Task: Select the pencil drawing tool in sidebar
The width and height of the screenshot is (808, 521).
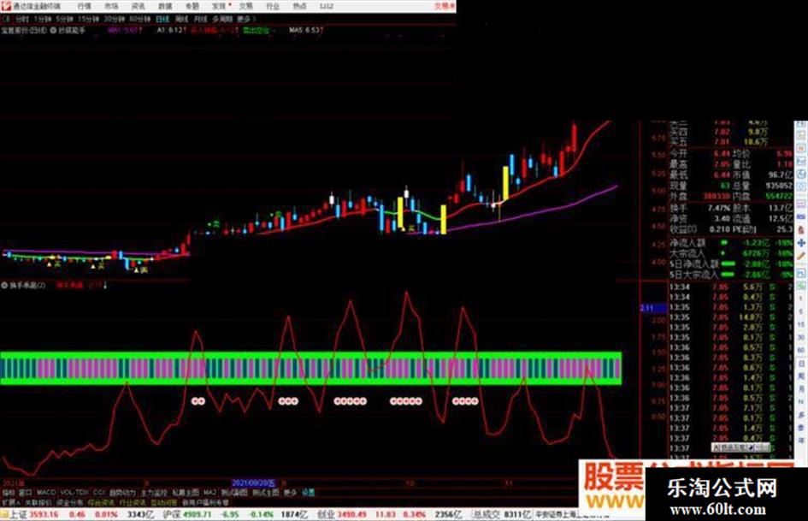Action: (801, 256)
